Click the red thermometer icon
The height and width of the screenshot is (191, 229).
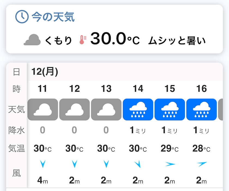(x=83, y=40)
